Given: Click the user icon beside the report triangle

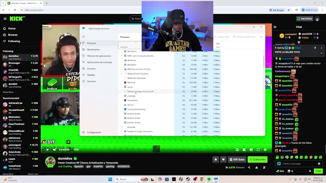Looking at the screenshot, I should click(x=264, y=167).
